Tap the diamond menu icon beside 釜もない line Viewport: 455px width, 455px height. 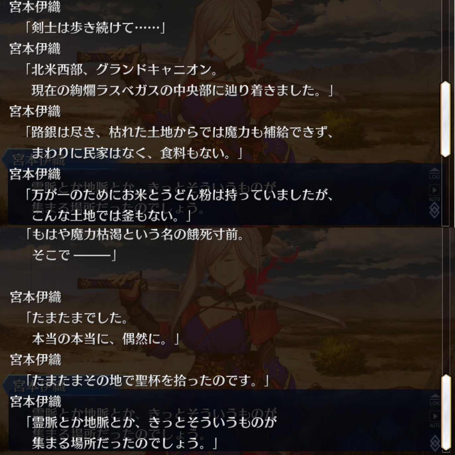(x=434, y=210)
